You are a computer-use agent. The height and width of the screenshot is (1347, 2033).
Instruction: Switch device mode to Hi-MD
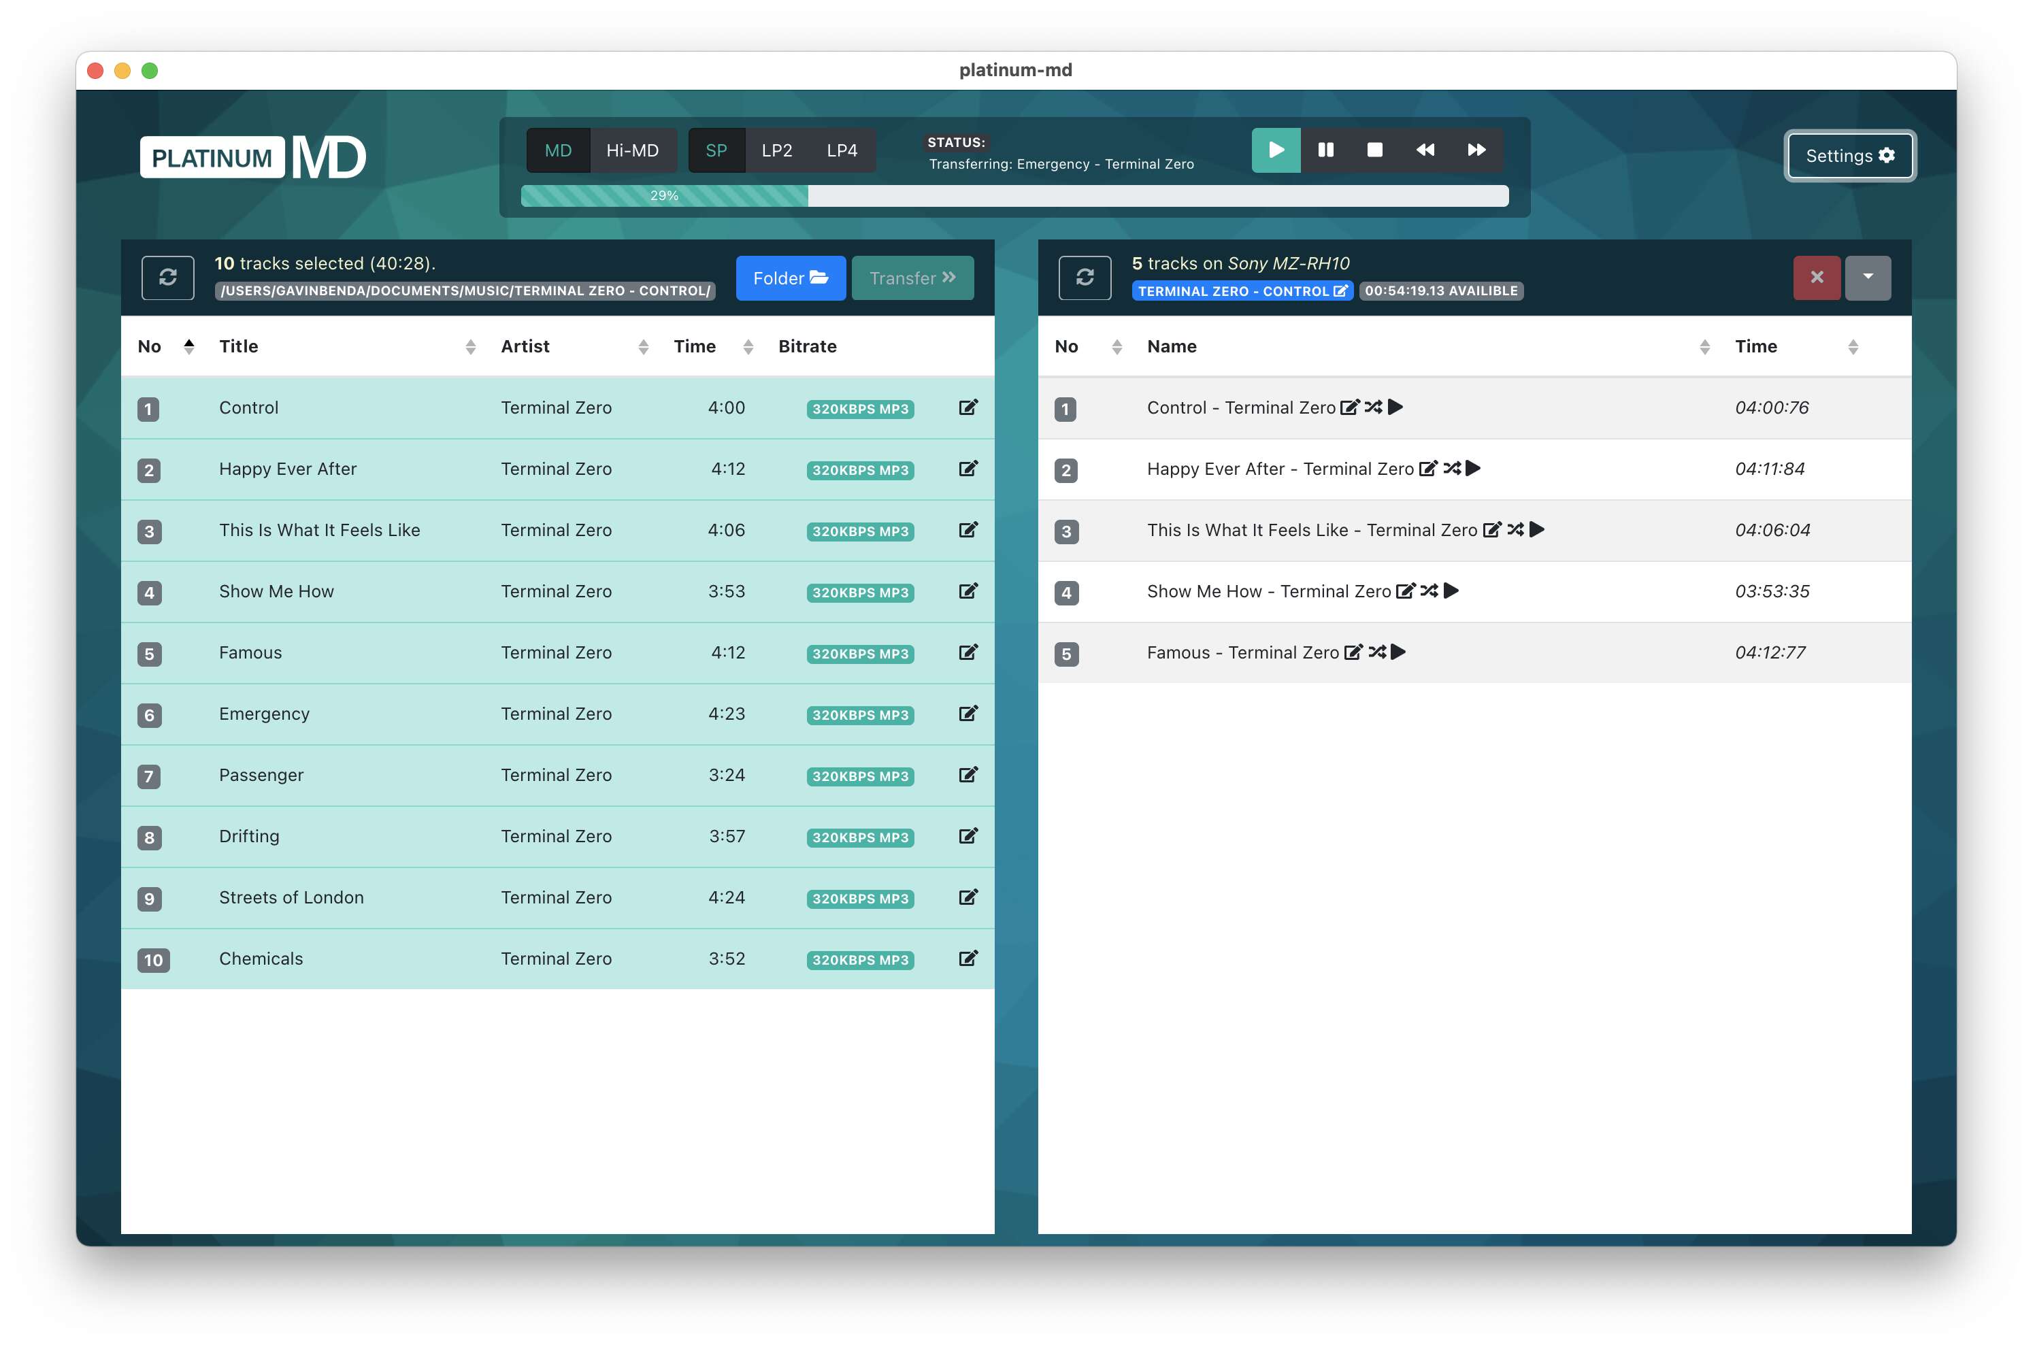[632, 150]
